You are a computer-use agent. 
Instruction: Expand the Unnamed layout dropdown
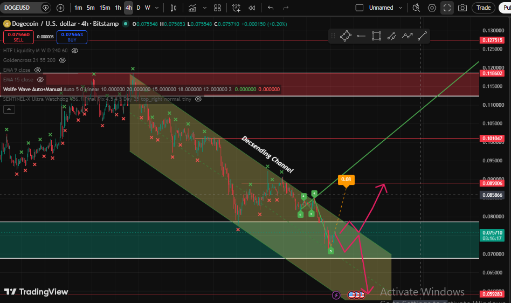[x=400, y=8]
